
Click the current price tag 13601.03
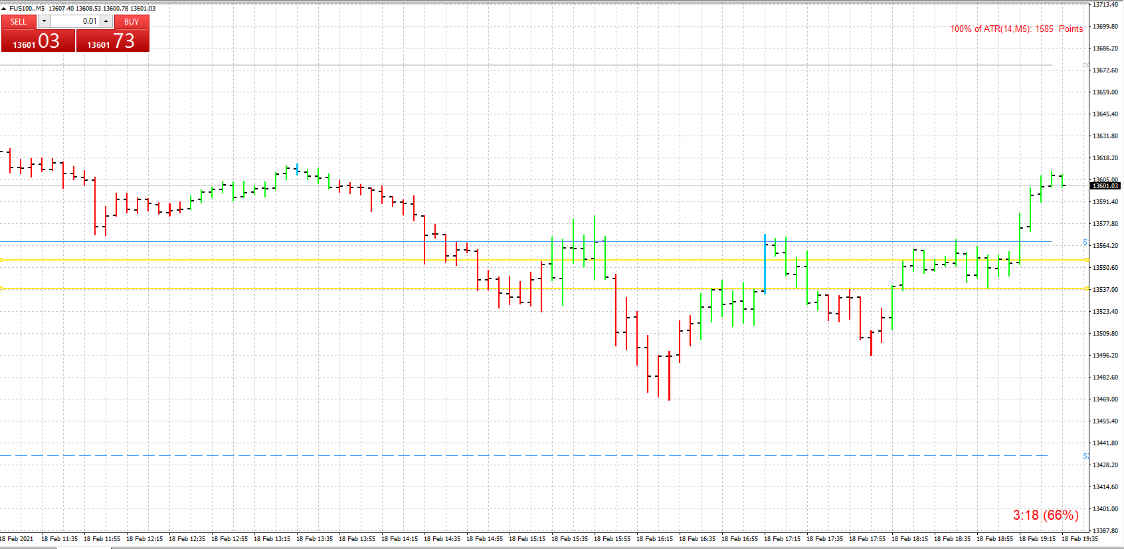pyautogui.click(x=1105, y=186)
